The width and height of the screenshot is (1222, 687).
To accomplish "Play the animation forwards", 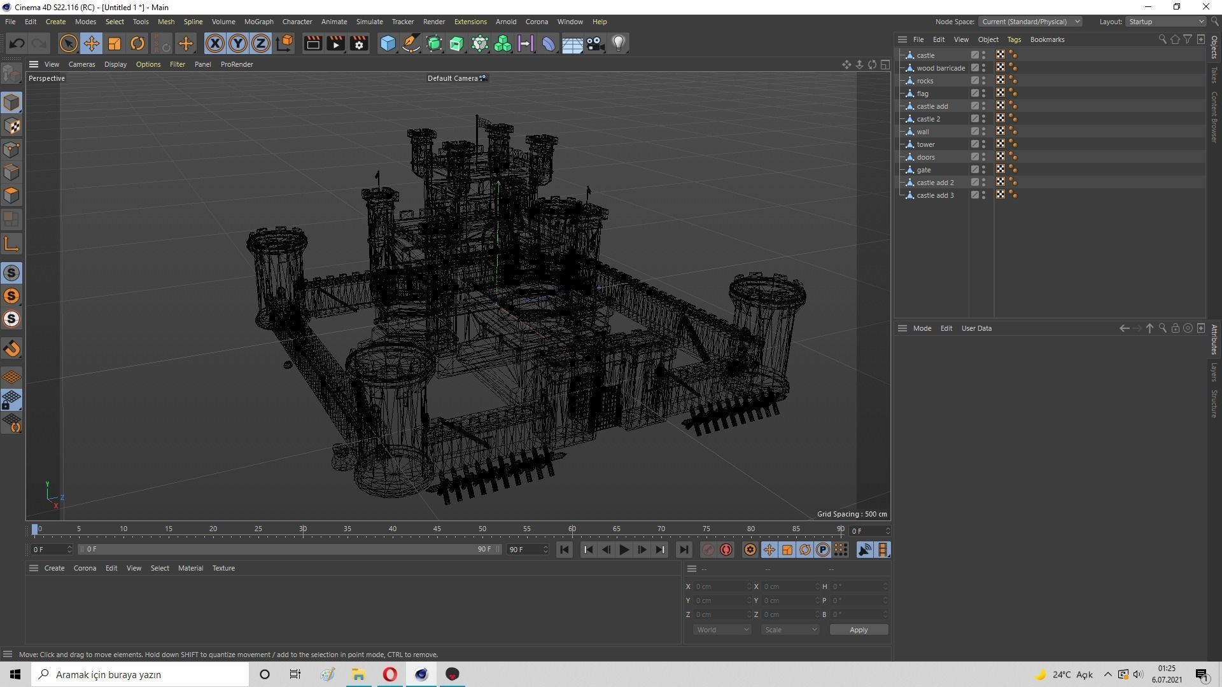I will pos(624,550).
